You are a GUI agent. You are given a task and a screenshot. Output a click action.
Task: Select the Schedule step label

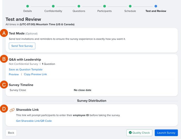[130, 11]
